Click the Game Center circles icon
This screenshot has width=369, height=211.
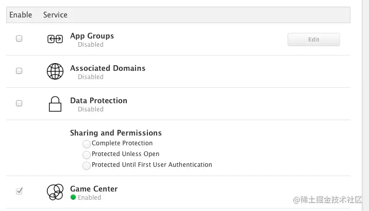click(x=55, y=192)
